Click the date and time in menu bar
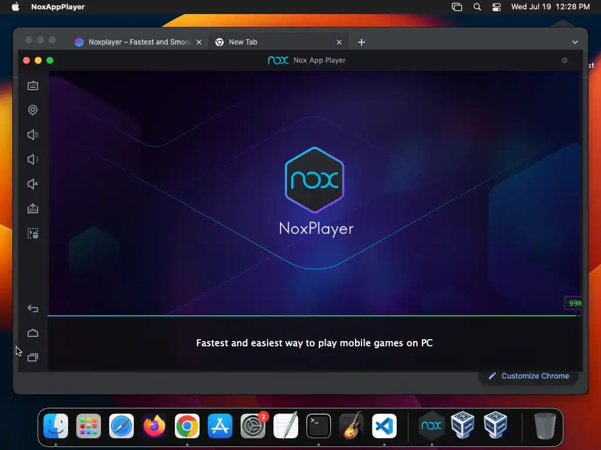The width and height of the screenshot is (601, 450). 551,6
